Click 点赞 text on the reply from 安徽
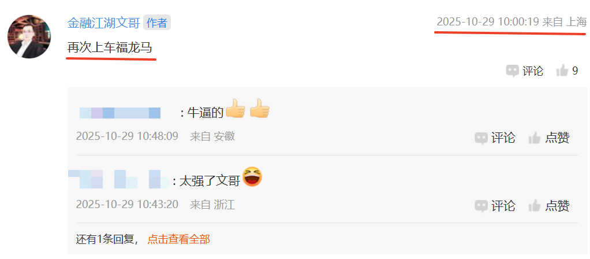The height and width of the screenshot is (259, 590). [557, 138]
